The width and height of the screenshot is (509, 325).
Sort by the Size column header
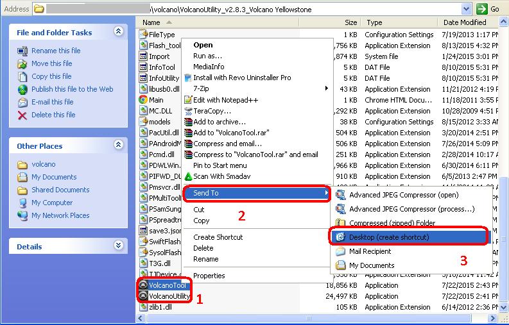click(329, 22)
